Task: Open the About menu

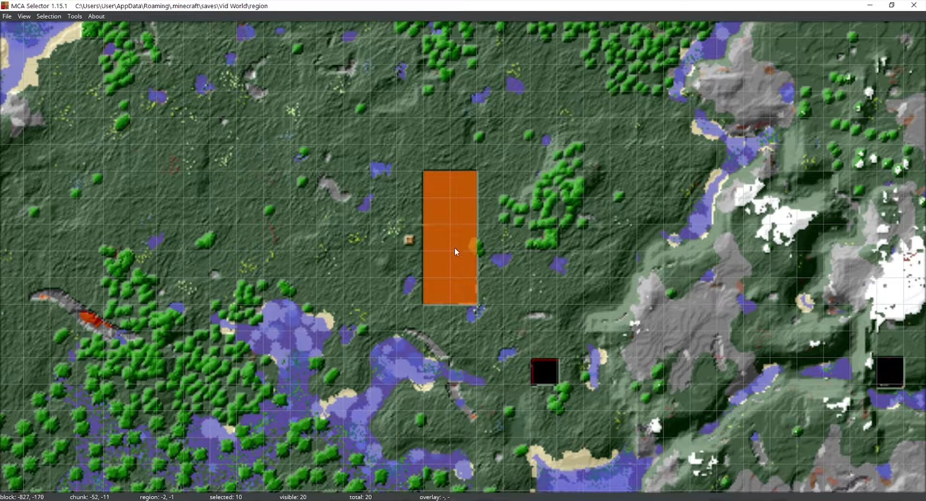Action: [x=96, y=16]
